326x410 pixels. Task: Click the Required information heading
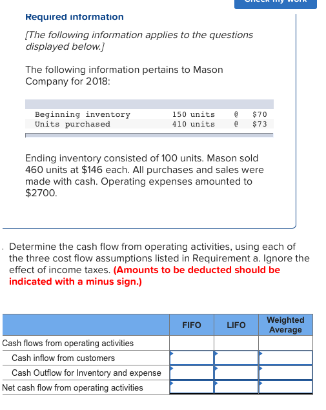click(x=74, y=17)
